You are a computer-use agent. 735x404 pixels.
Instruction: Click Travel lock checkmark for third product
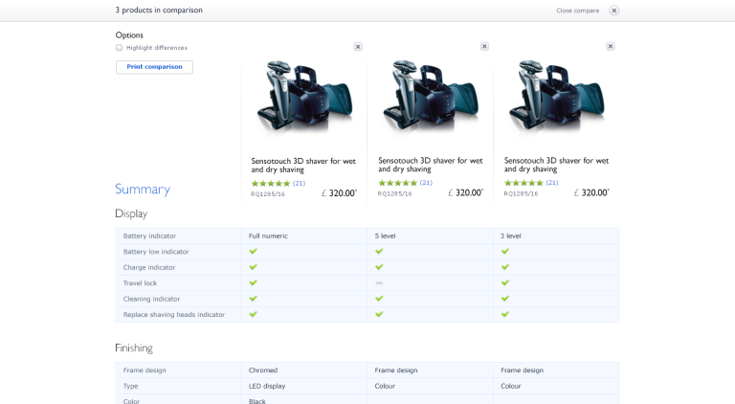click(505, 282)
